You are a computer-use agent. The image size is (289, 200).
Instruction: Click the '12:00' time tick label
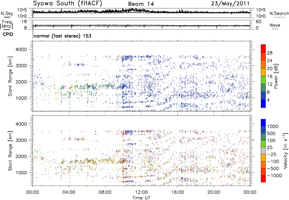tap(141, 192)
